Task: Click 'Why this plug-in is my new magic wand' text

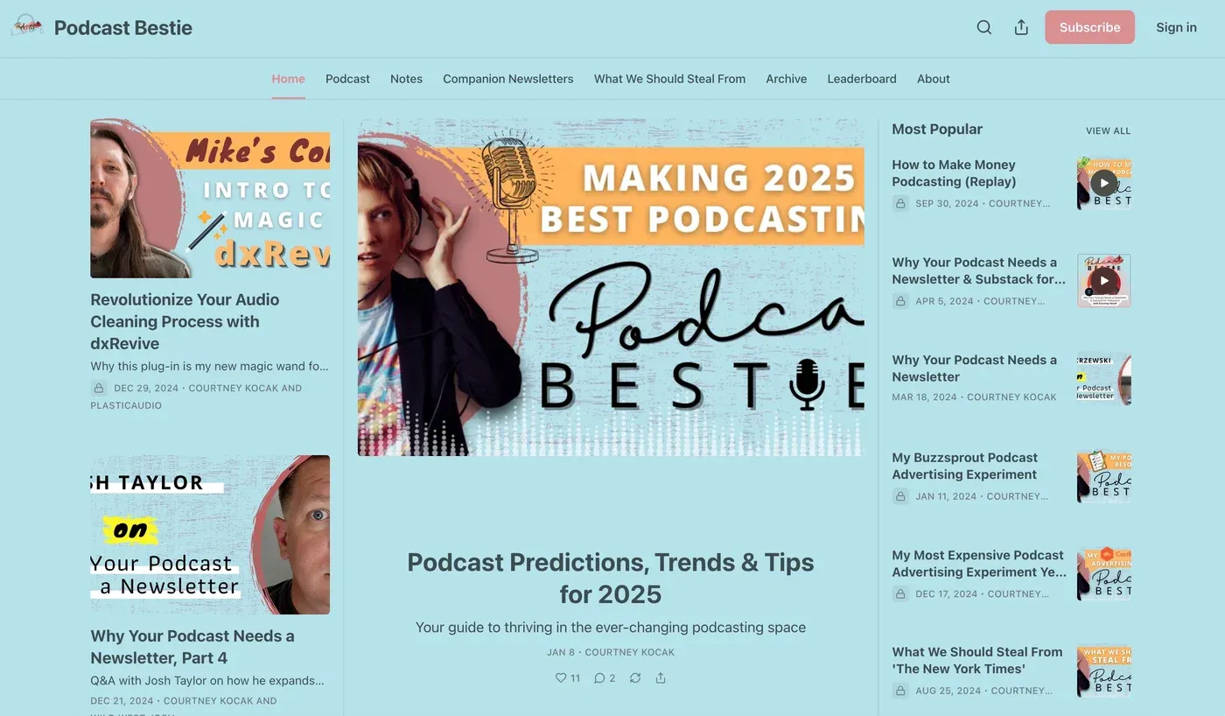Action: coord(210,367)
